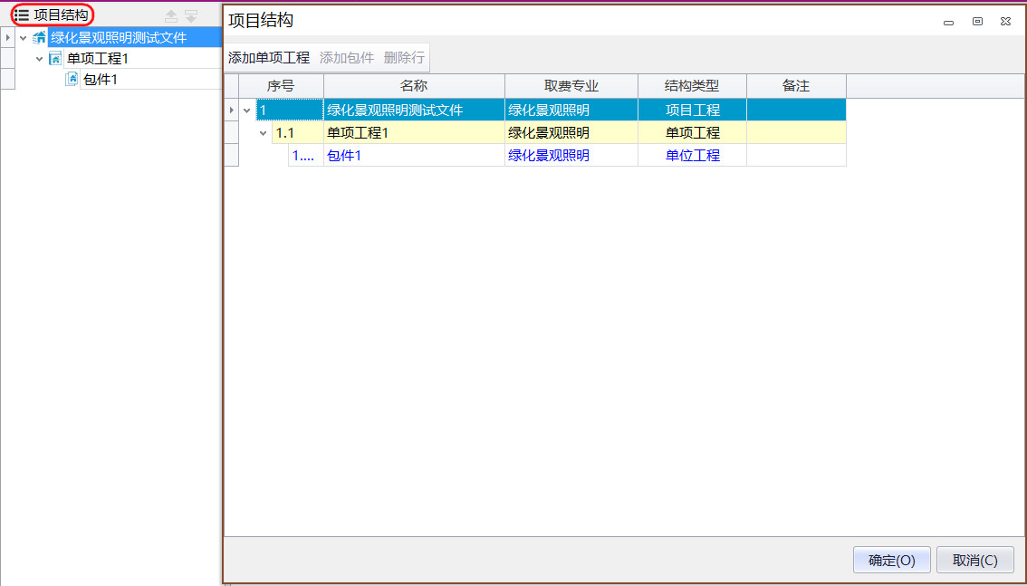Select 单位工程 structure type cell

pos(692,156)
